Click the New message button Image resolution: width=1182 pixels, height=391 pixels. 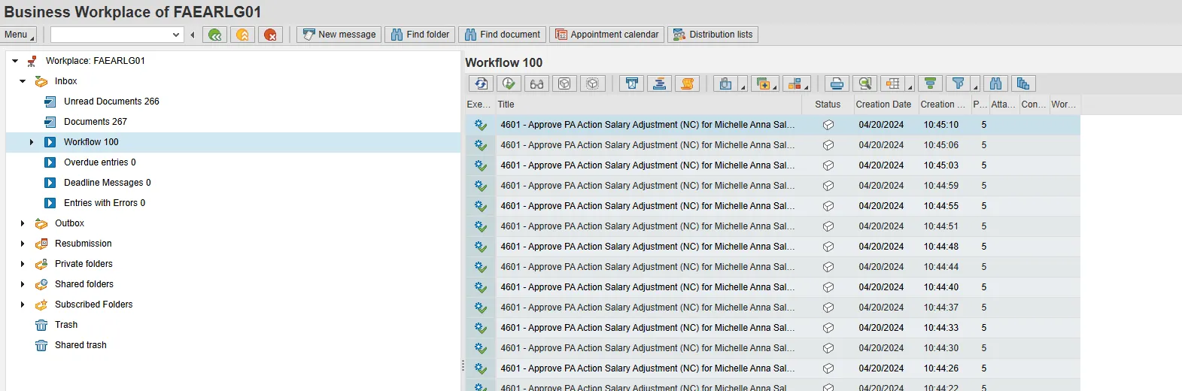[339, 35]
